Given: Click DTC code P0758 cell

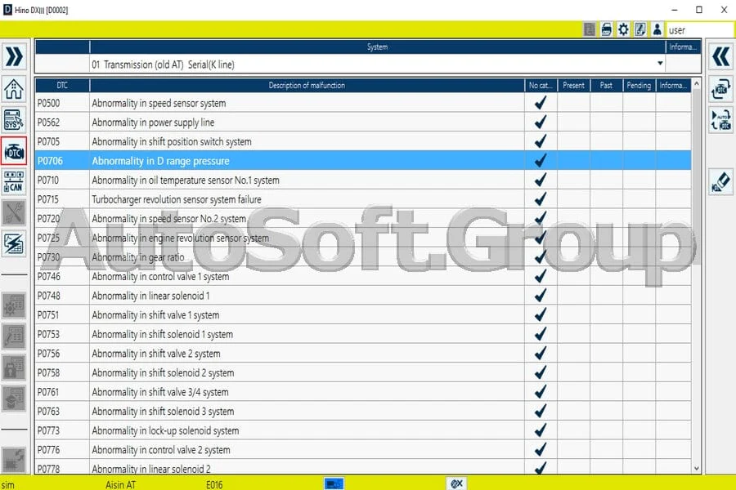Looking at the screenshot, I should coord(62,372).
